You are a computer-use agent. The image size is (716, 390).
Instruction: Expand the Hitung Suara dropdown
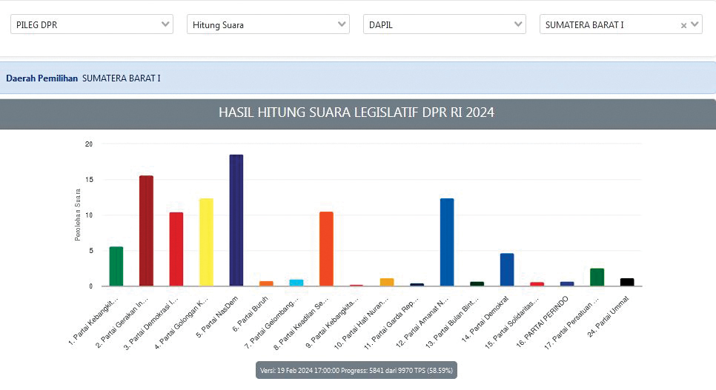268,24
